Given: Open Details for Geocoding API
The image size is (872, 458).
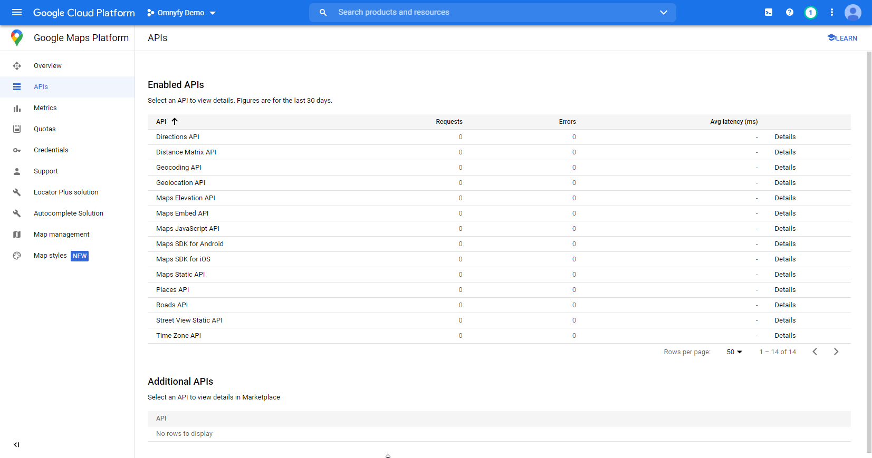Looking at the screenshot, I should coord(785,168).
